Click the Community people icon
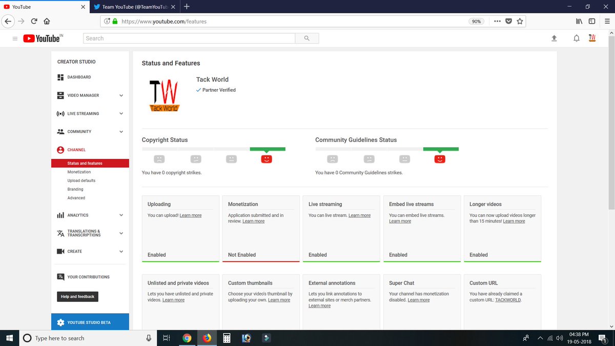 [60, 132]
